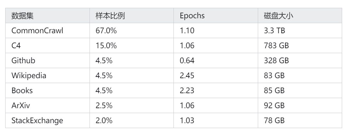The width and height of the screenshot is (347, 130).
Task: Select the 92 GB disk size cell
Action: (x=300, y=106)
